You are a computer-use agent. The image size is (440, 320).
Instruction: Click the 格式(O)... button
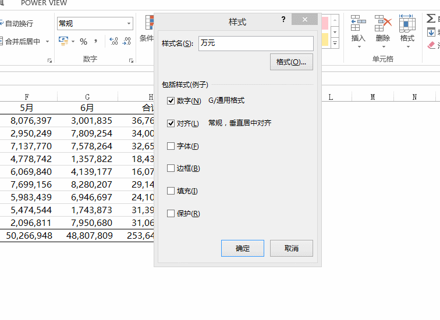[x=292, y=62]
